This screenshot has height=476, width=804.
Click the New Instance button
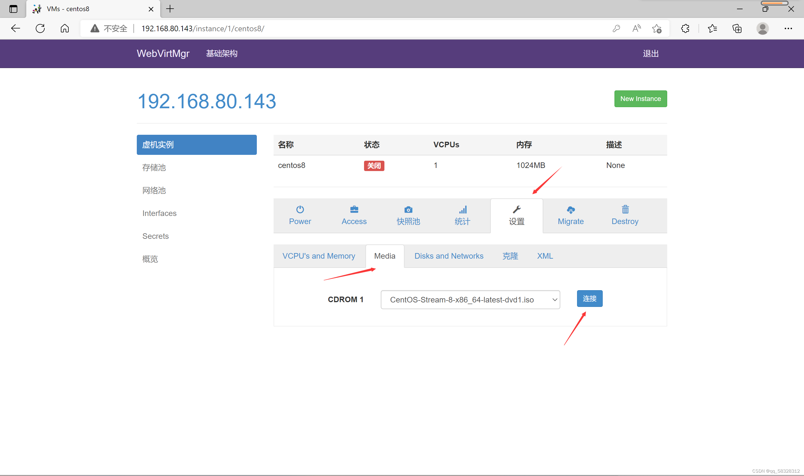click(640, 99)
